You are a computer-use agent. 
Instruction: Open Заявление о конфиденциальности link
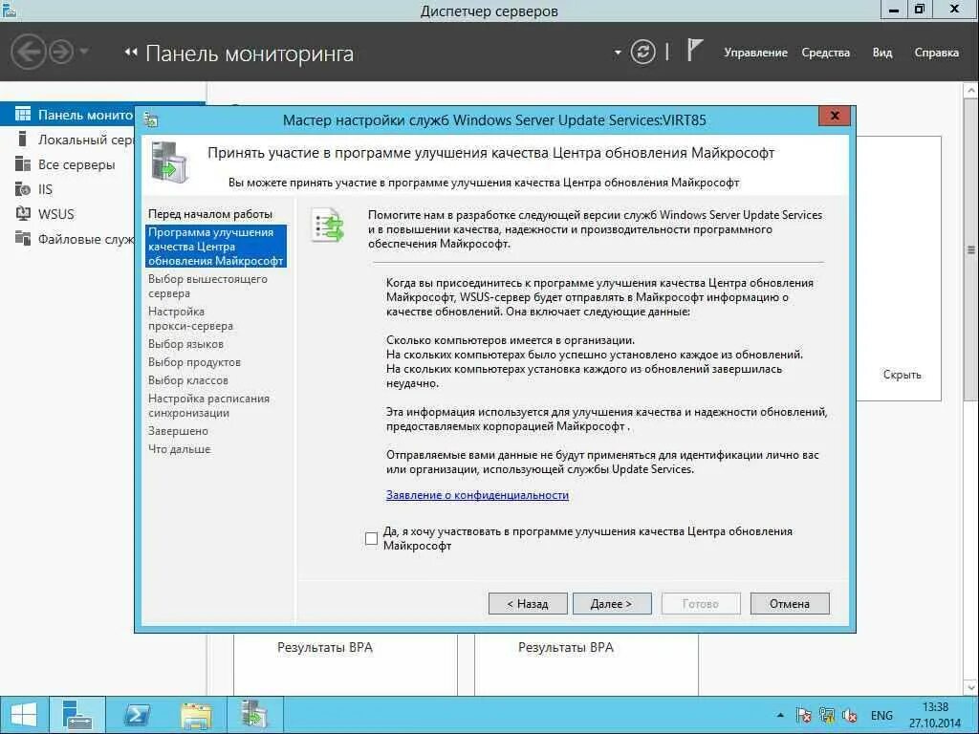coord(477,495)
